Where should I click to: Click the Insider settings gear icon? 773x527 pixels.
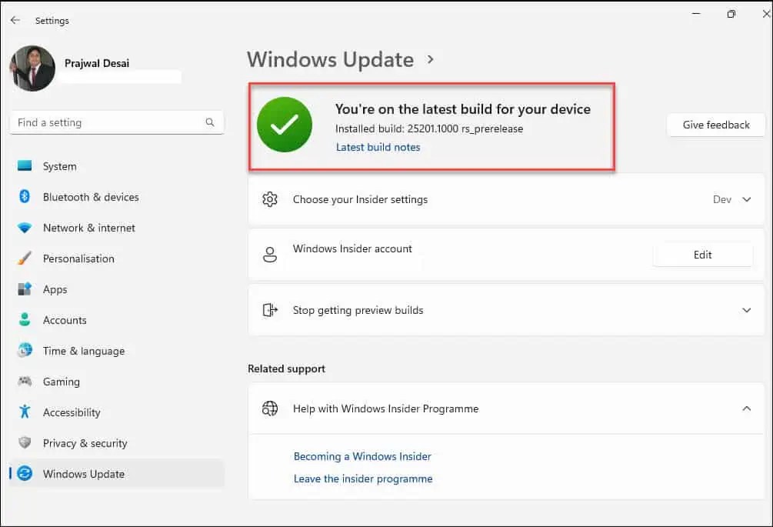(x=270, y=199)
